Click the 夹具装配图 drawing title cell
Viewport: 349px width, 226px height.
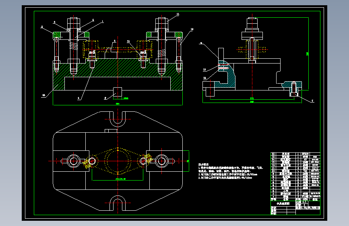(283, 204)
